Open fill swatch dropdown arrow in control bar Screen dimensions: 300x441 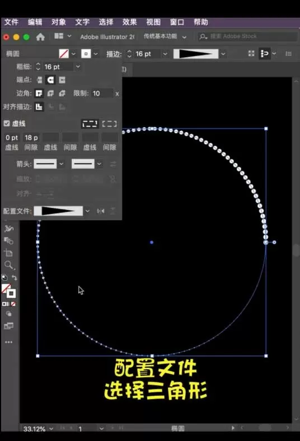(73, 54)
